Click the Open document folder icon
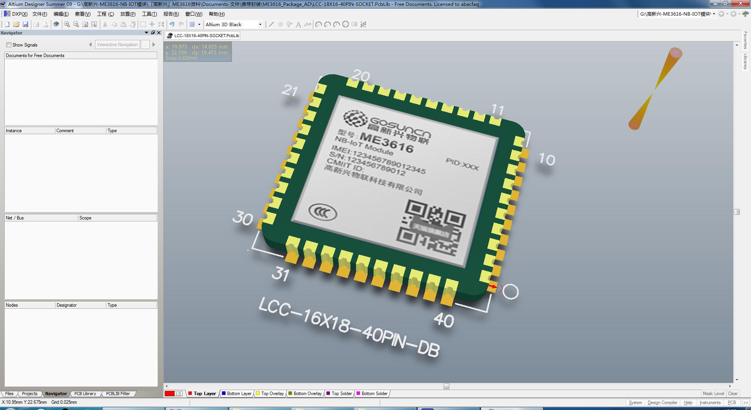This screenshot has height=410, width=751. coord(16,24)
